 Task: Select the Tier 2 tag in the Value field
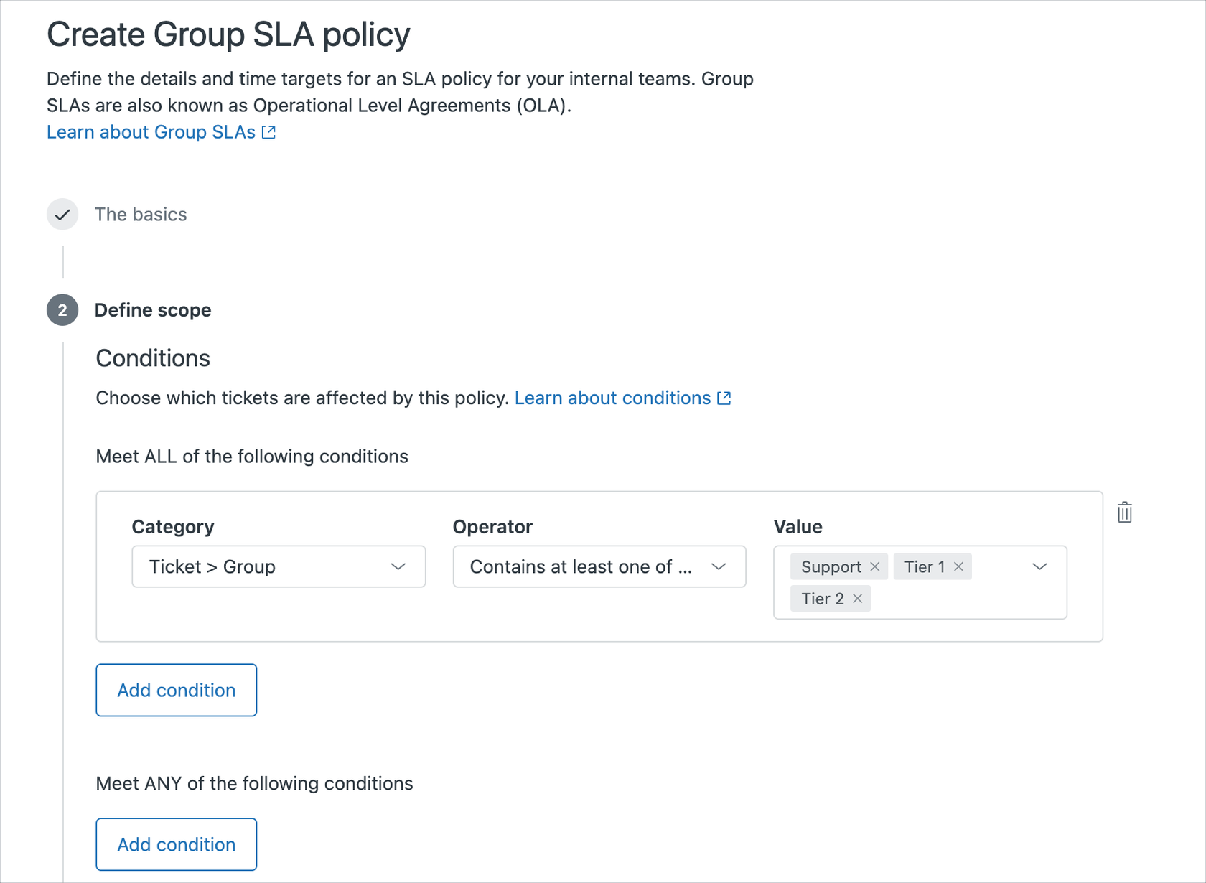(821, 598)
